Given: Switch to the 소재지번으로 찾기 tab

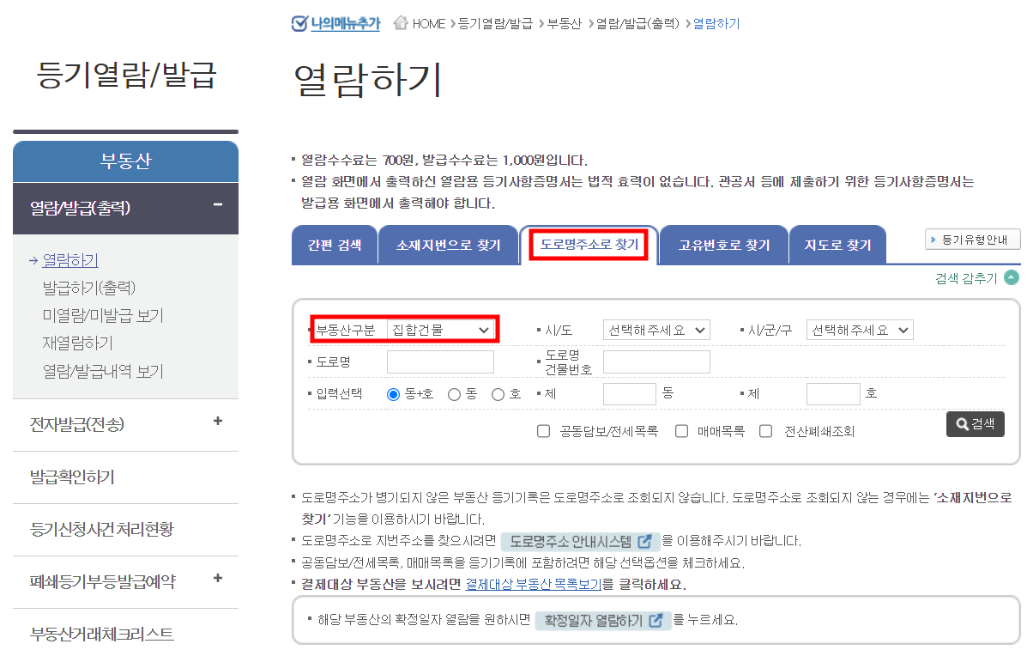Looking at the screenshot, I should click(x=449, y=244).
